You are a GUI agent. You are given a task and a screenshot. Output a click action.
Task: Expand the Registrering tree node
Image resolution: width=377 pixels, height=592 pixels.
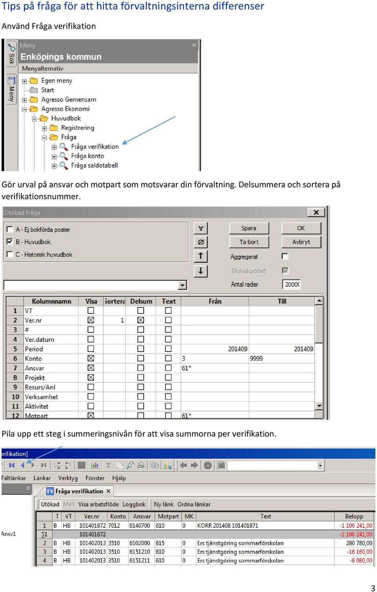pyautogui.click(x=44, y=128)
